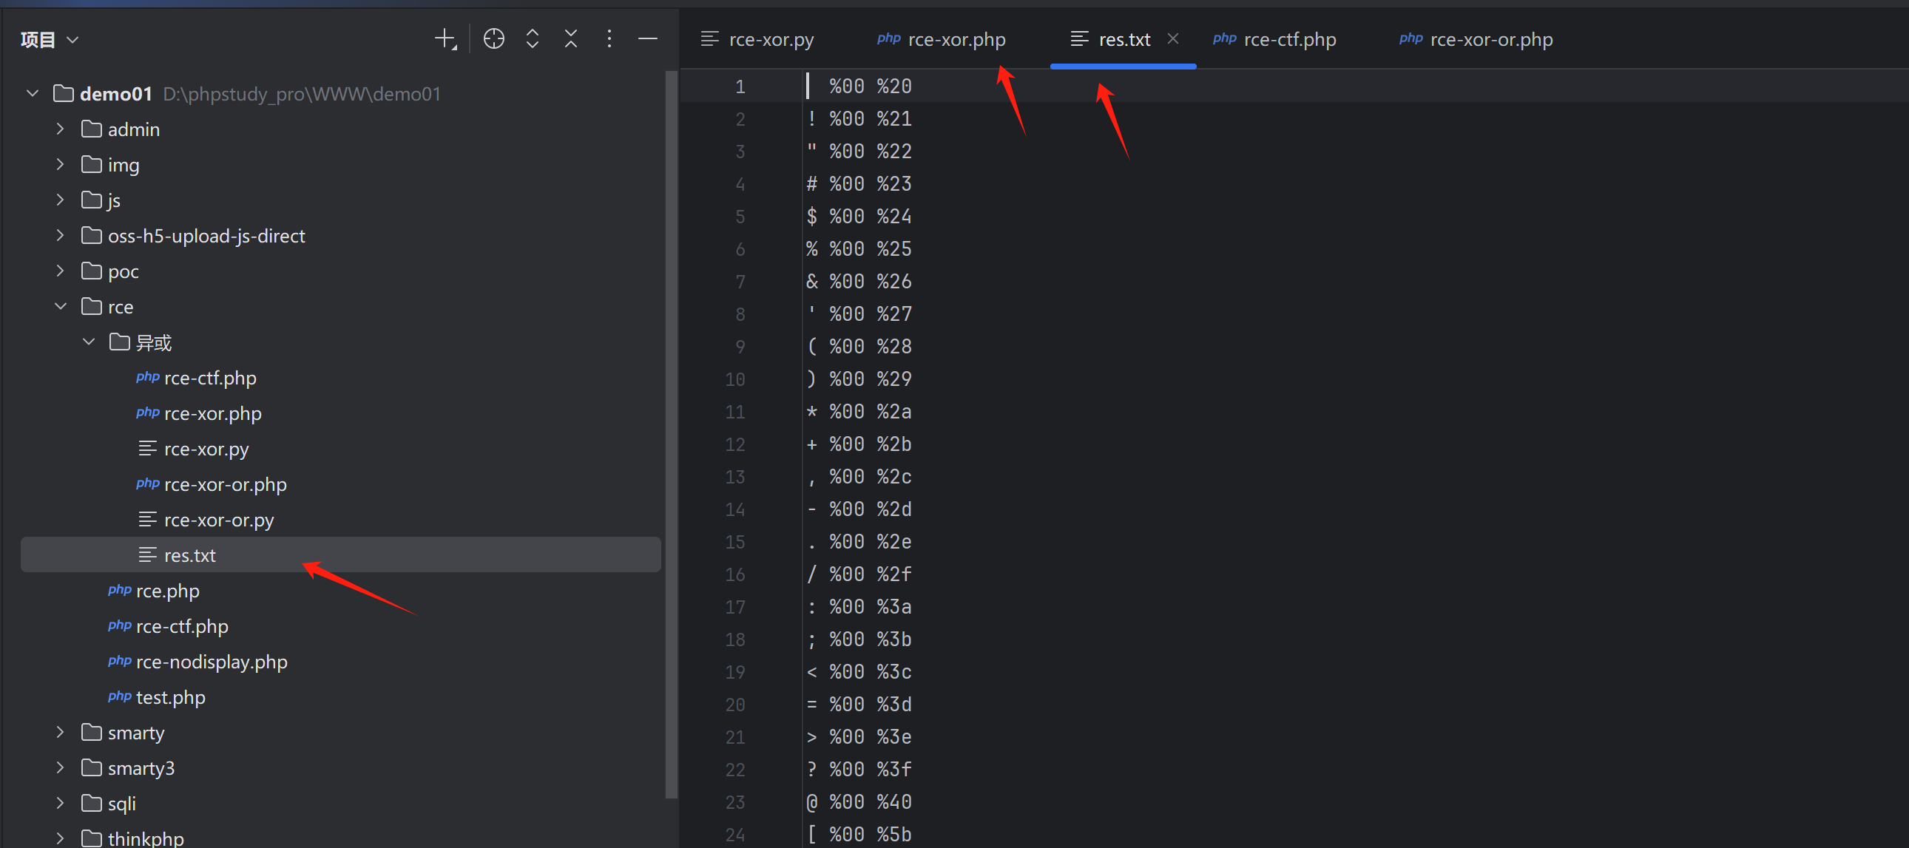Click the locate opened file crosshair icon
The width and height of the screenshot is (1909, 848).
coord(493,38)
